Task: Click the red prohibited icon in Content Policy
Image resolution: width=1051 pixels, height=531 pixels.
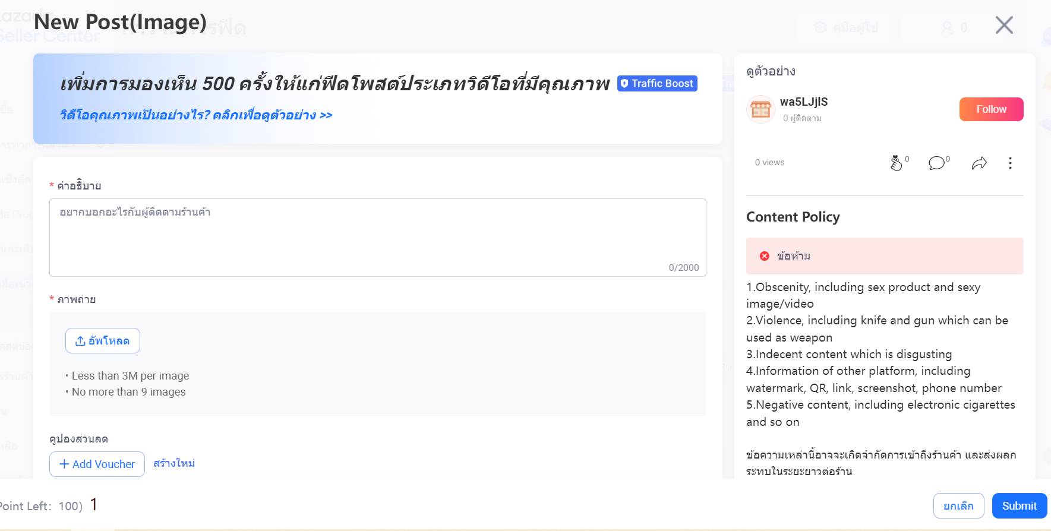Action: 765,256
